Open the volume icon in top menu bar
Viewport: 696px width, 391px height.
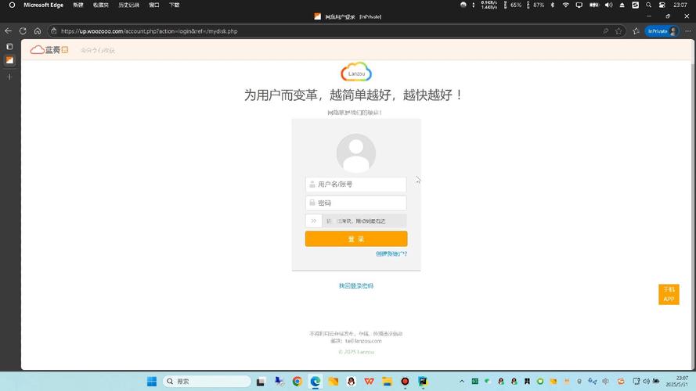608,5
